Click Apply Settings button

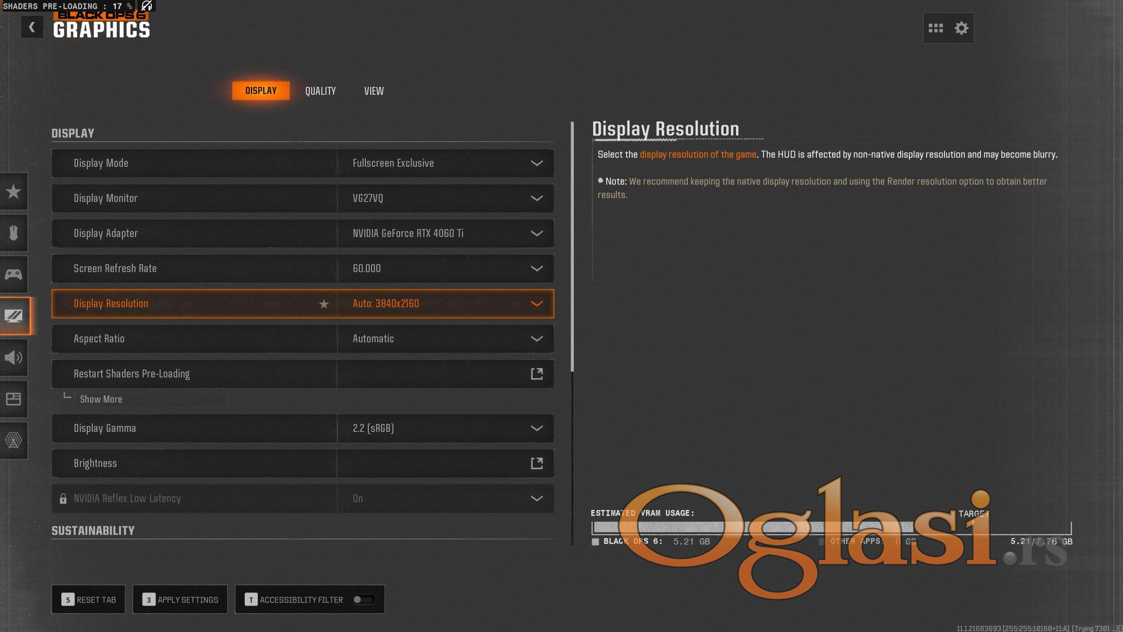coord(180,600)
